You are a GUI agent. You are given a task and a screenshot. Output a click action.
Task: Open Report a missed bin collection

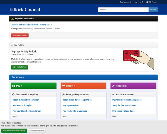coord(26,100)
